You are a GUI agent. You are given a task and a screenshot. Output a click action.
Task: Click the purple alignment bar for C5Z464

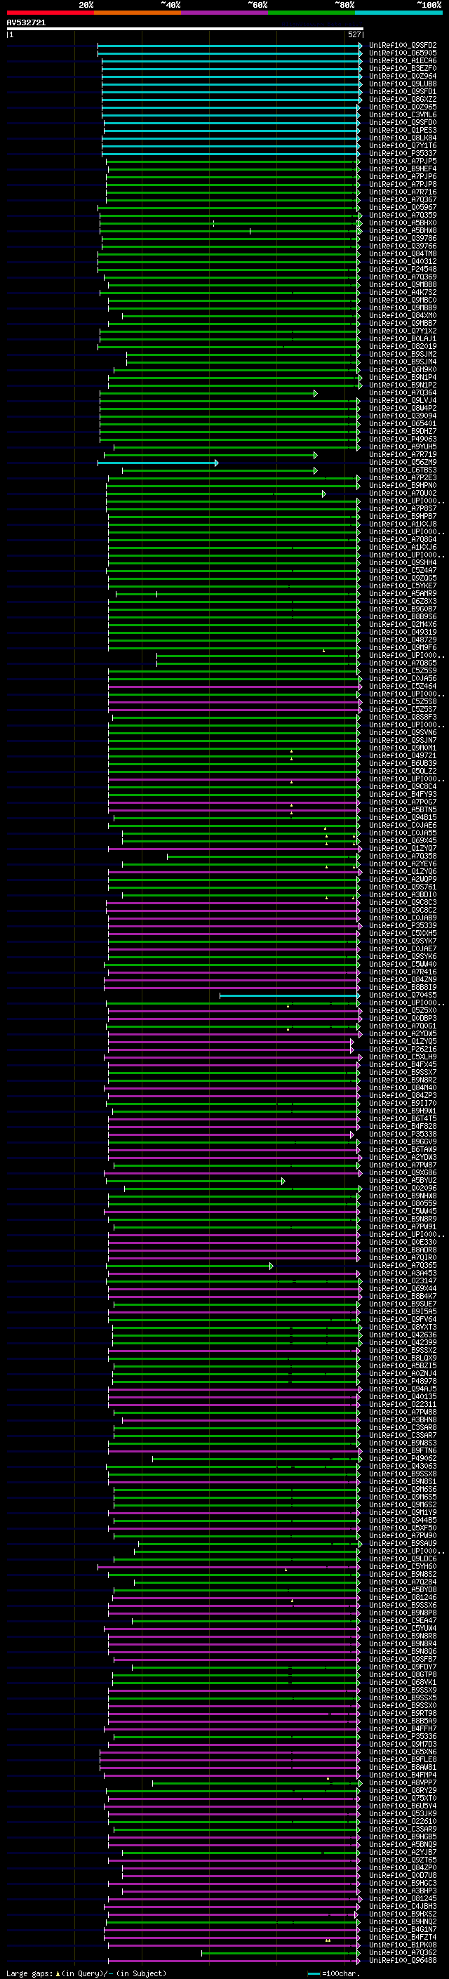click(x=235, y=687)
